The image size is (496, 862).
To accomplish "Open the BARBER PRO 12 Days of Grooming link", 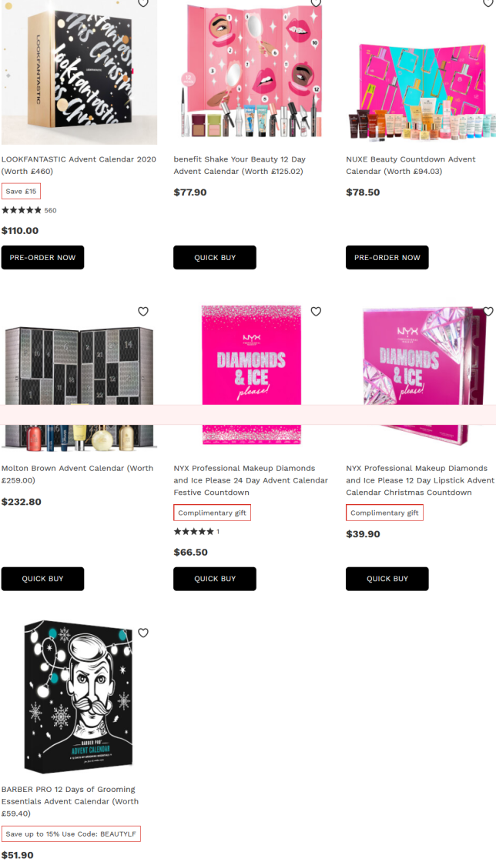I will point(70,801).
